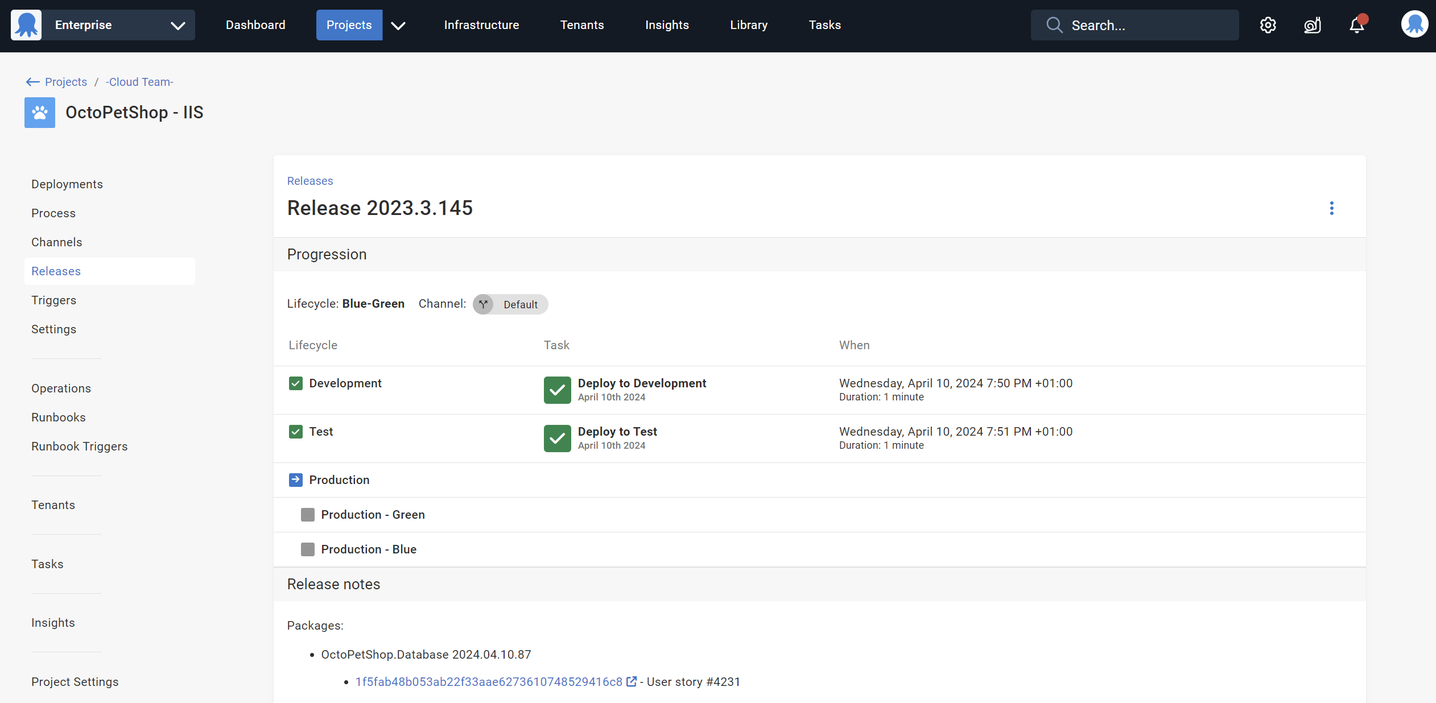Check the Production - Blue checkbox
Screen dimensions: 1436x703
coord(308,549)
